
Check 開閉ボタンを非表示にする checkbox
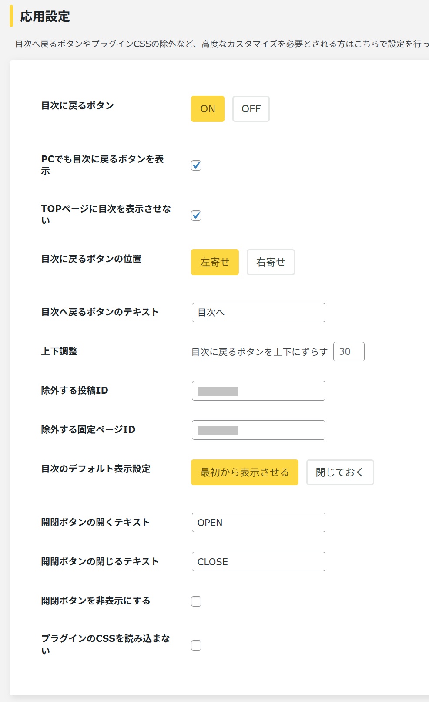point(196,601)
